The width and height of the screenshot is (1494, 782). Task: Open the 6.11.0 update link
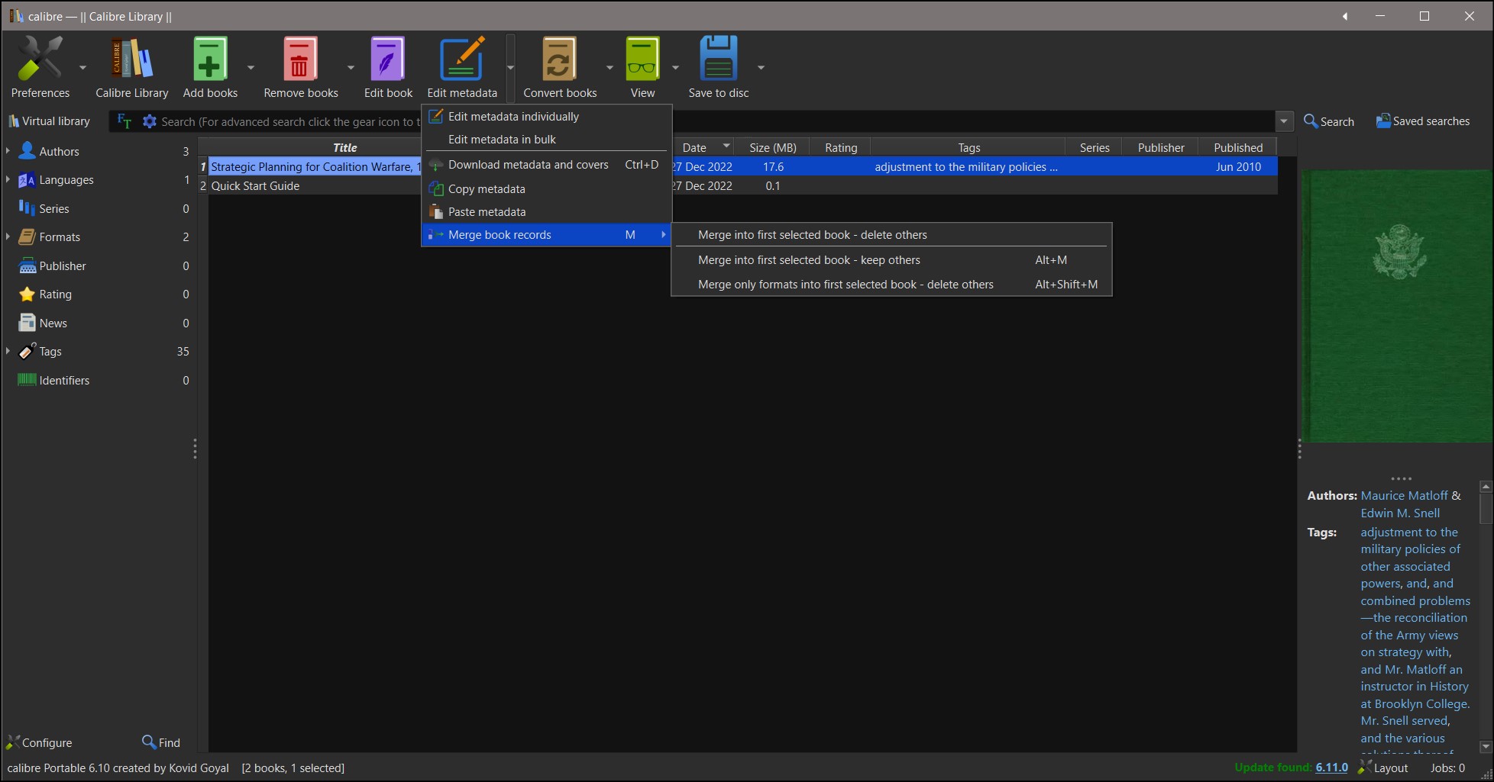click(1331, 768)
